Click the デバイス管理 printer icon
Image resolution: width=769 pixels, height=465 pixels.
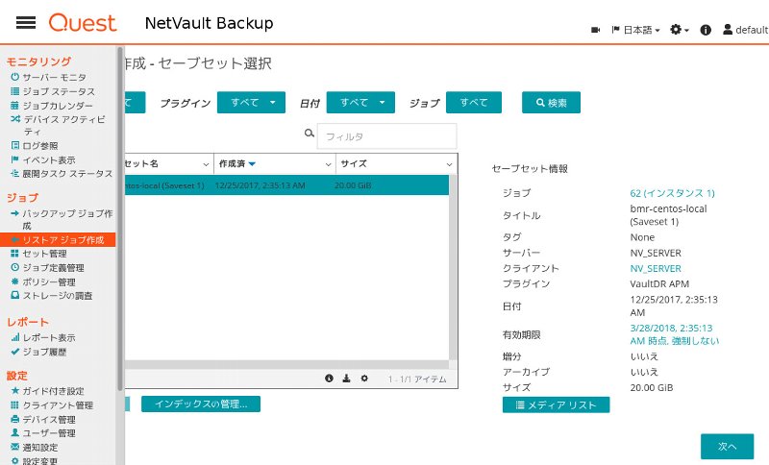tap(14, 420)
